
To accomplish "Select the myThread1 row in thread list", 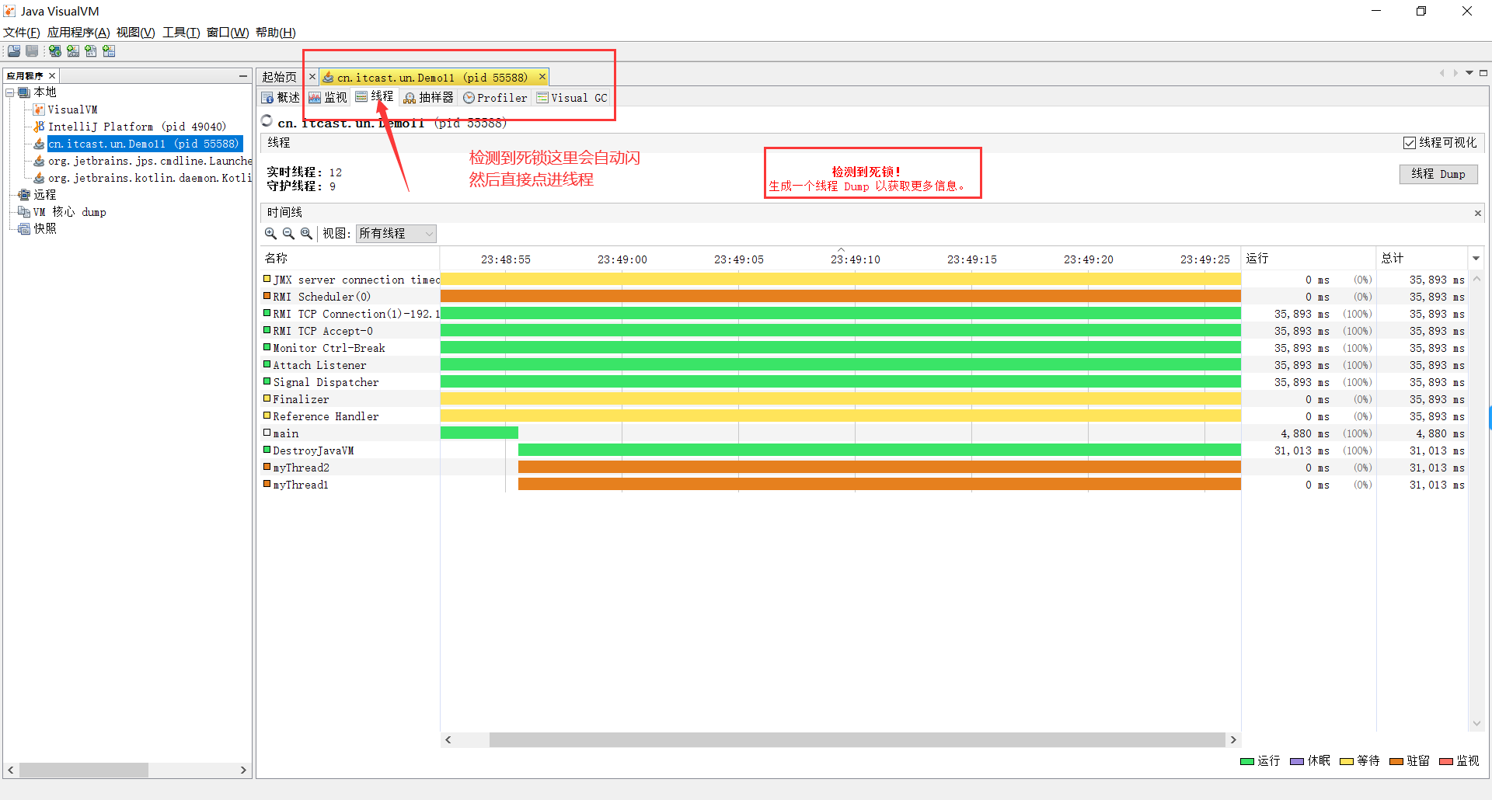I will point(301,485).
